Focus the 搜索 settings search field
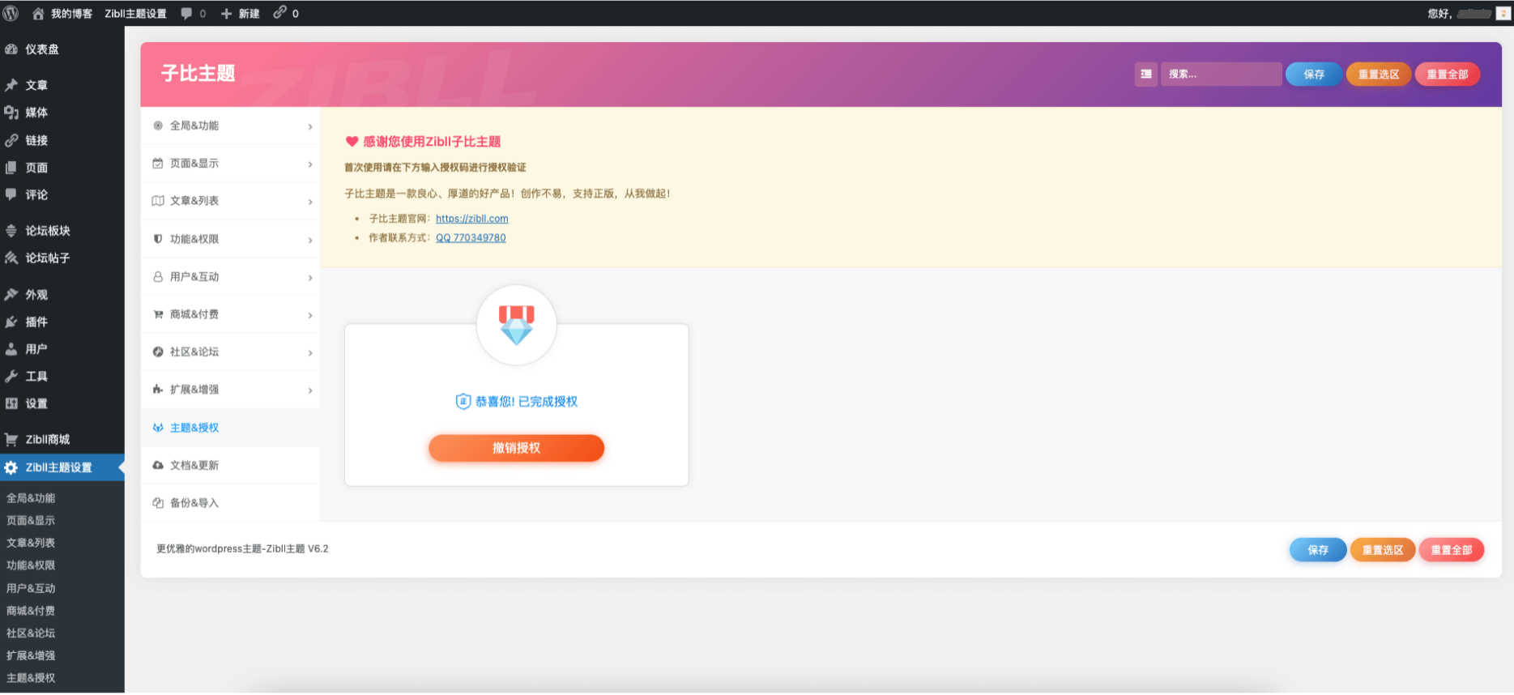This screenshot has height=695, width=1514. 1221,75
